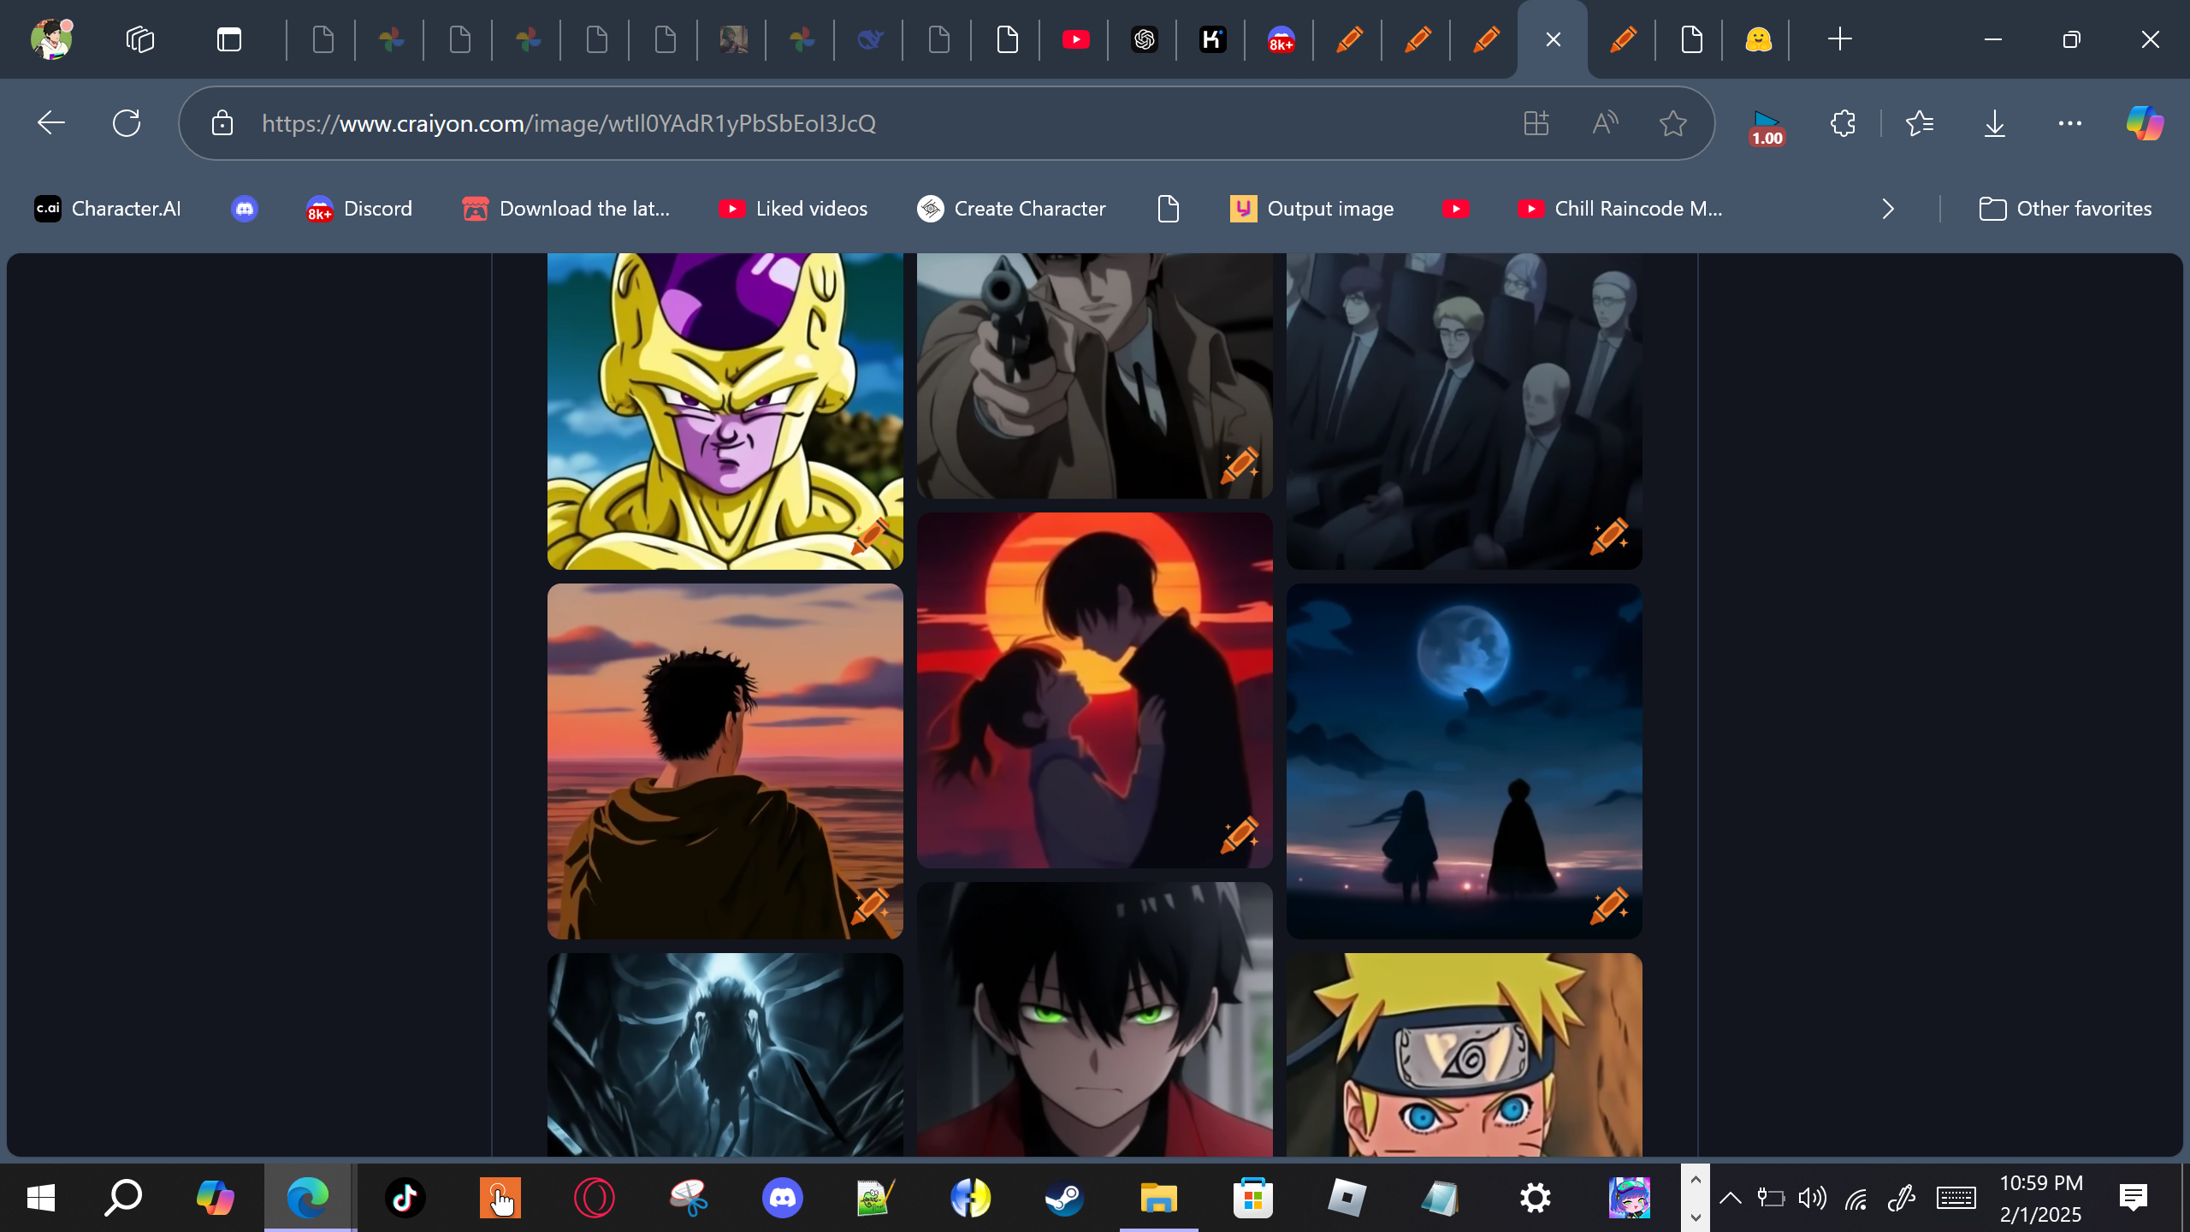The width and height of the screenshot is (2190, 1232).
Task: Click the Read aloud icon
Action: point(1605,123)
